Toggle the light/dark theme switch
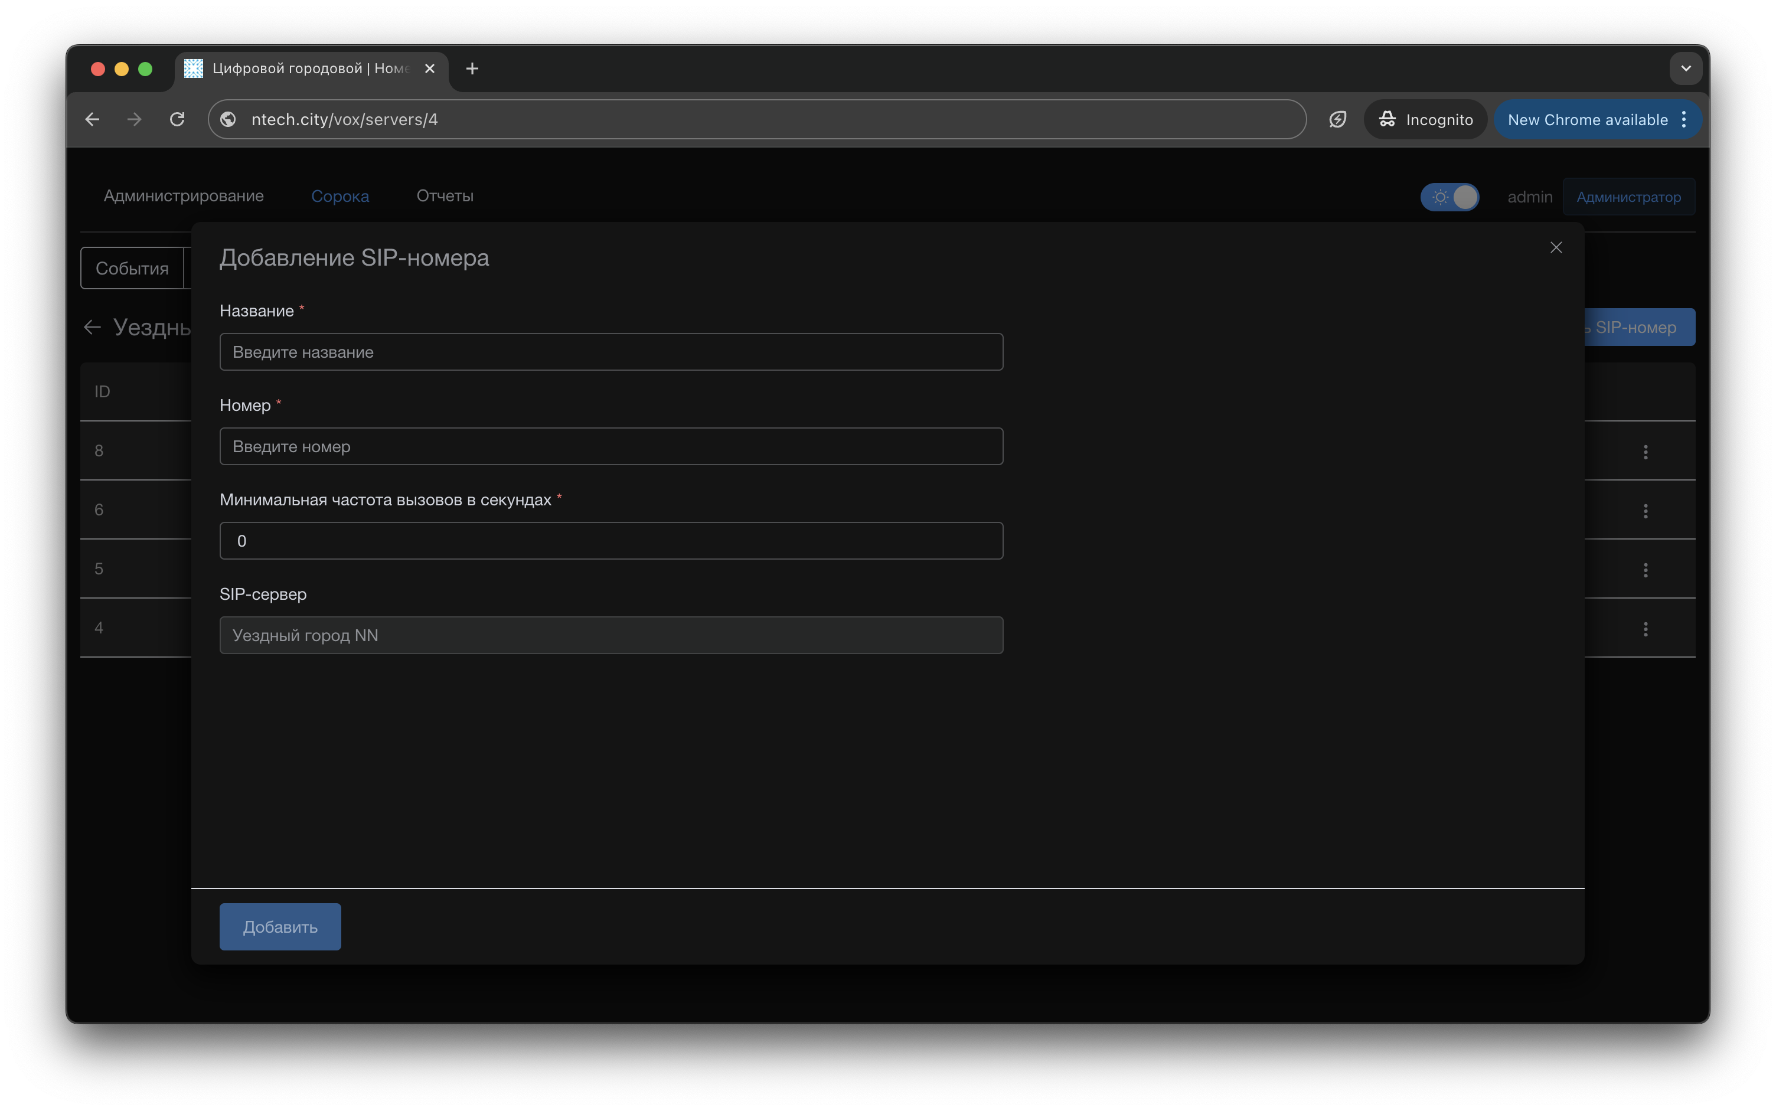1776x1111 pixels. point(1449,197)
